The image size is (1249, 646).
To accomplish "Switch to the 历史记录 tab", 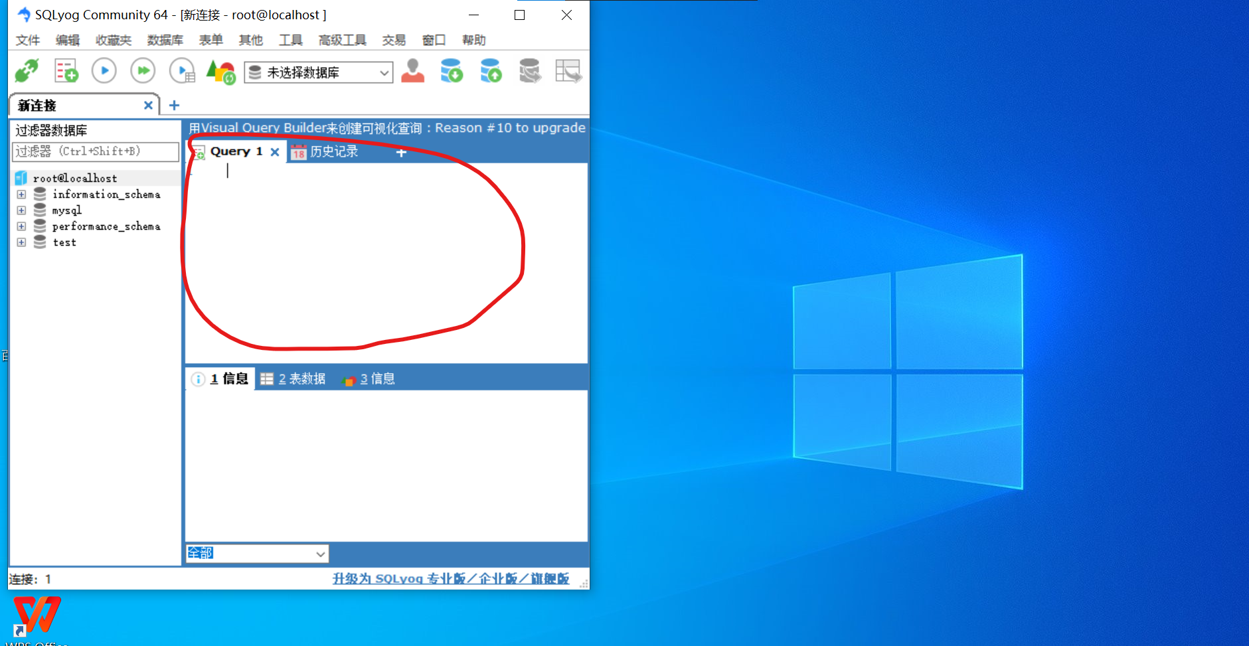I will [x=325, y=152].
